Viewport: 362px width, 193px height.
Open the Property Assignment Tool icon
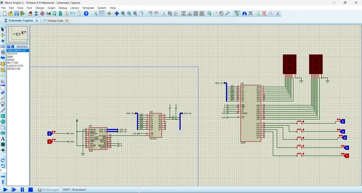pyautogui.click(x=251, y=14)
